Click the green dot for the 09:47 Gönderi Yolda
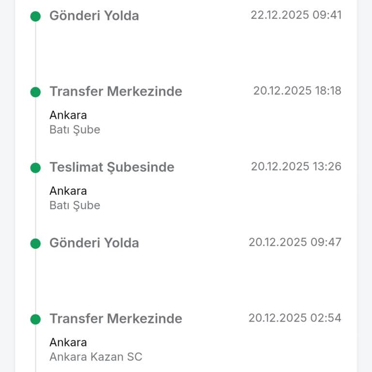Viewport: 372px width, 372px height. tap(35, 244)
